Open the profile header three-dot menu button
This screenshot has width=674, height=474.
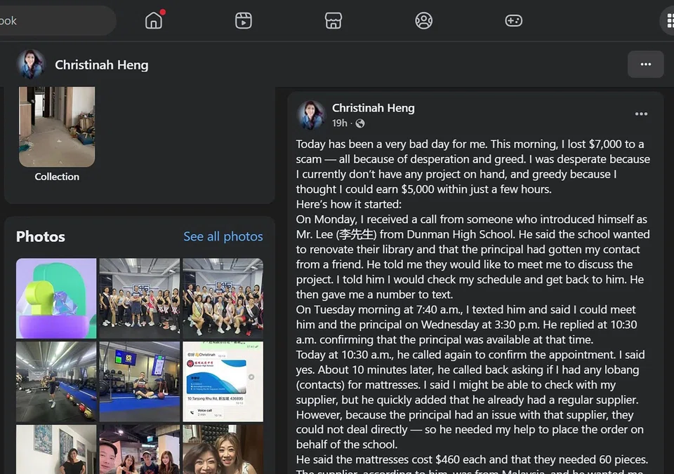pyautogui.click(x=645, y=65)
